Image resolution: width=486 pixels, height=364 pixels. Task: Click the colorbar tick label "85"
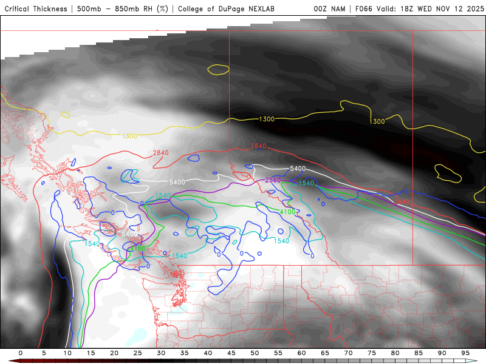(x=419, y=353)
